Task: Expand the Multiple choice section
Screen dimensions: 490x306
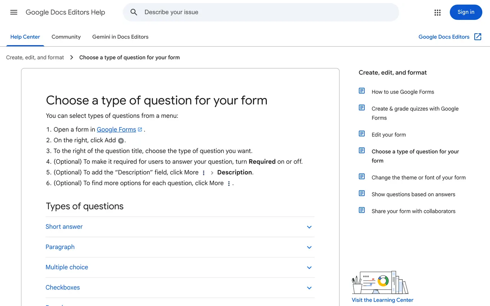Action: [180, 267]
